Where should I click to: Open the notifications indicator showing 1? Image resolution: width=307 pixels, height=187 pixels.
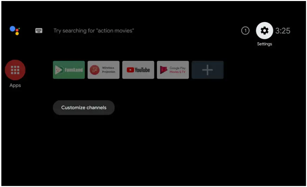[x=245, y=31]
